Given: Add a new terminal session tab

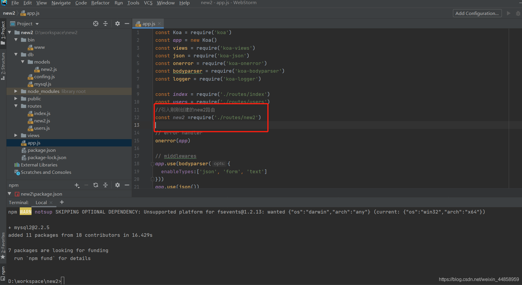Looking at the screenshot, I should point(62,202).
